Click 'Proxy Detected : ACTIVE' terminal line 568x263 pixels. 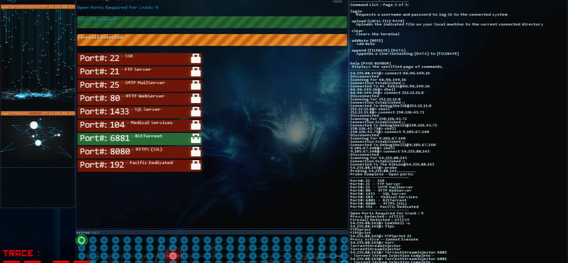(x=376, y=217)
